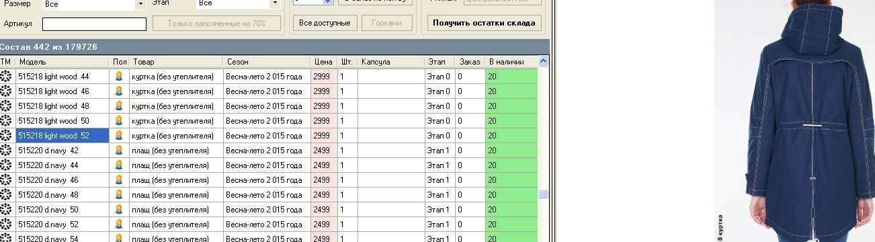
Task: Click the gender icon in the highlighted 515218 light wood 52 row
Action: 119,136
